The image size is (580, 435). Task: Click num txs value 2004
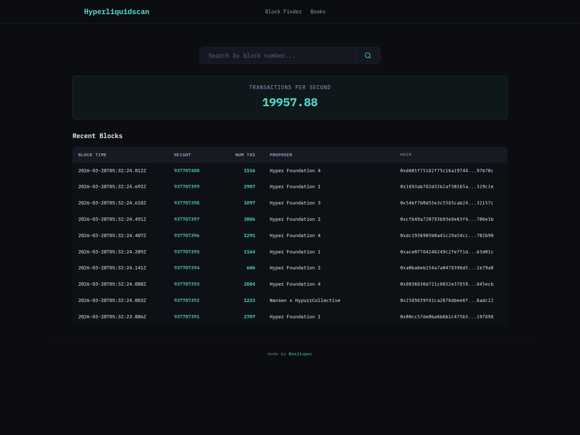tap(249, 284)
